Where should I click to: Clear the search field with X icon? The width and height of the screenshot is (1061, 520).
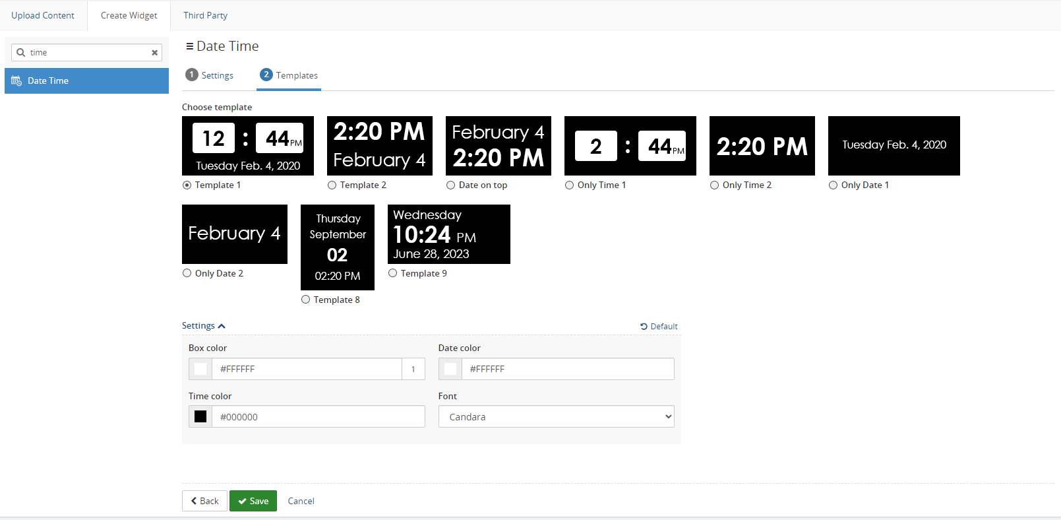point(155,53)
